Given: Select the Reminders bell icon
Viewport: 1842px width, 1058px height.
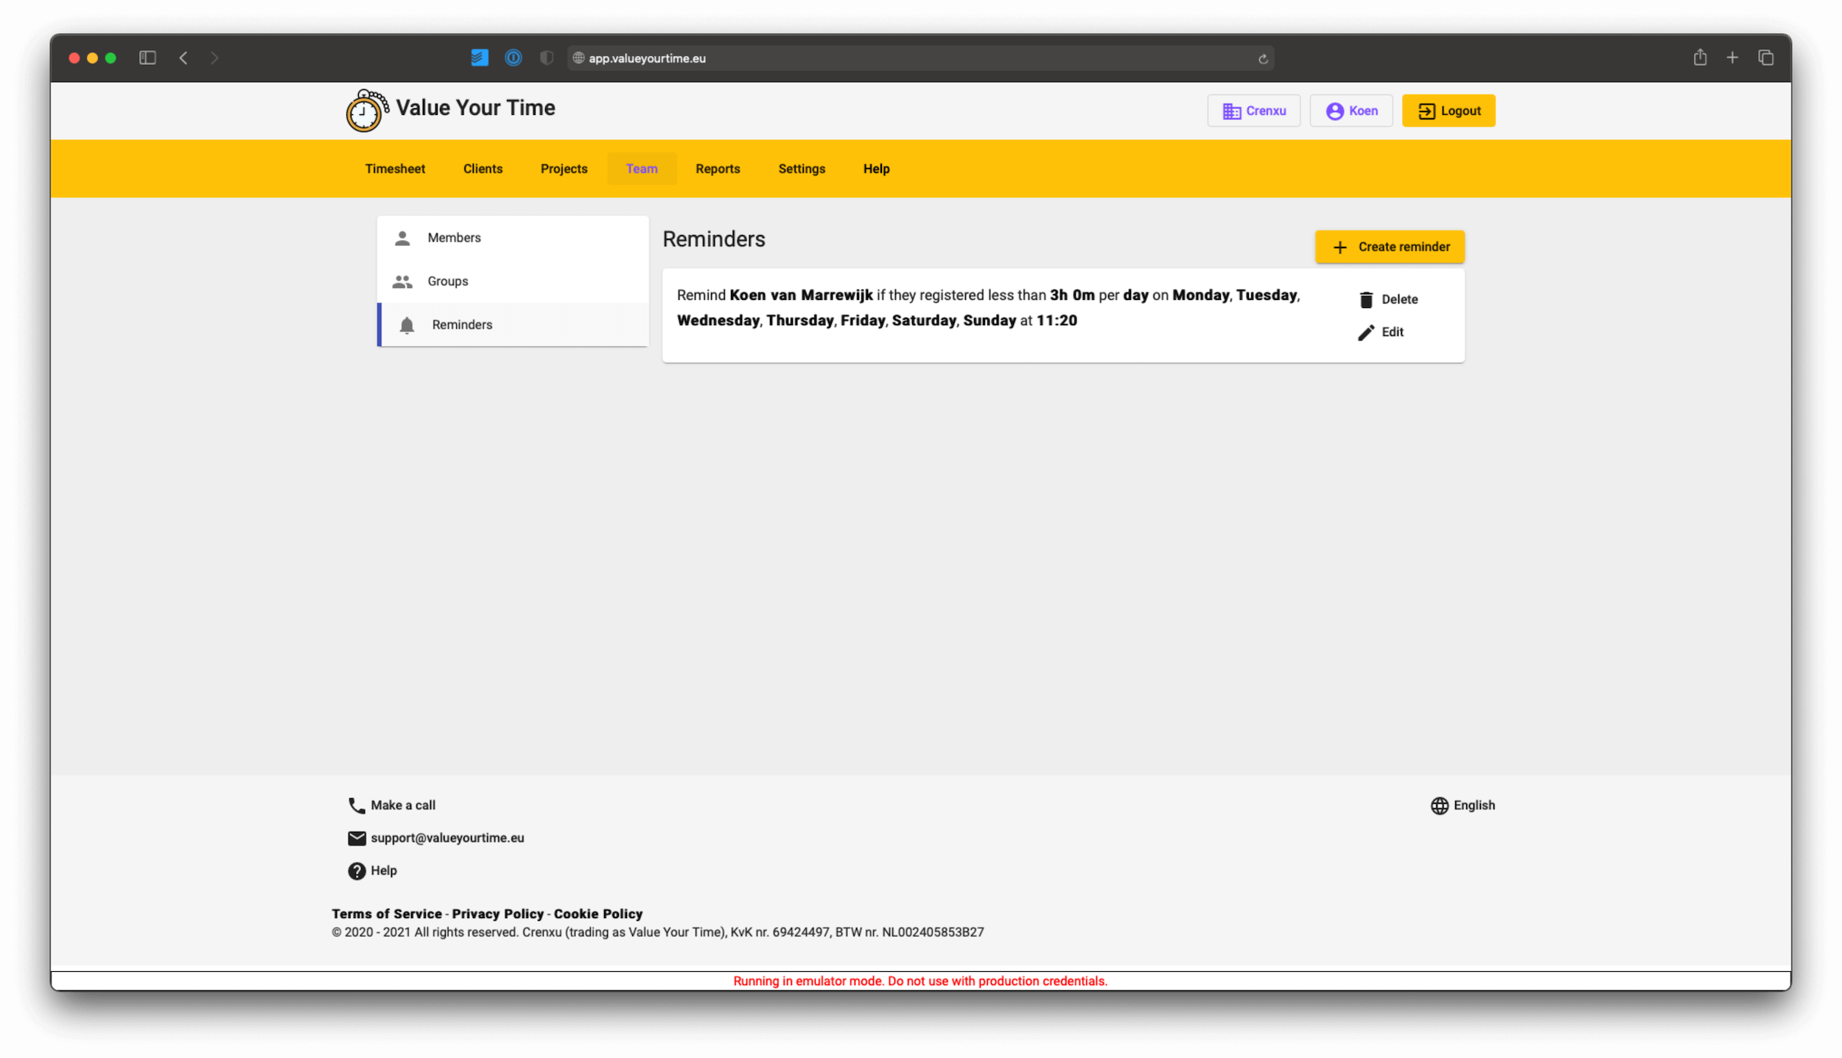Looking at the screenshot, I should tap(406, 324).
